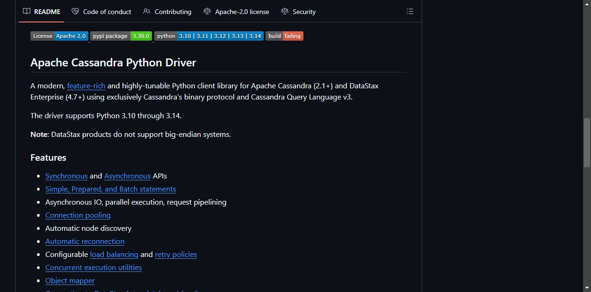
Task: Click the Features heading
Action: (48, 157)
